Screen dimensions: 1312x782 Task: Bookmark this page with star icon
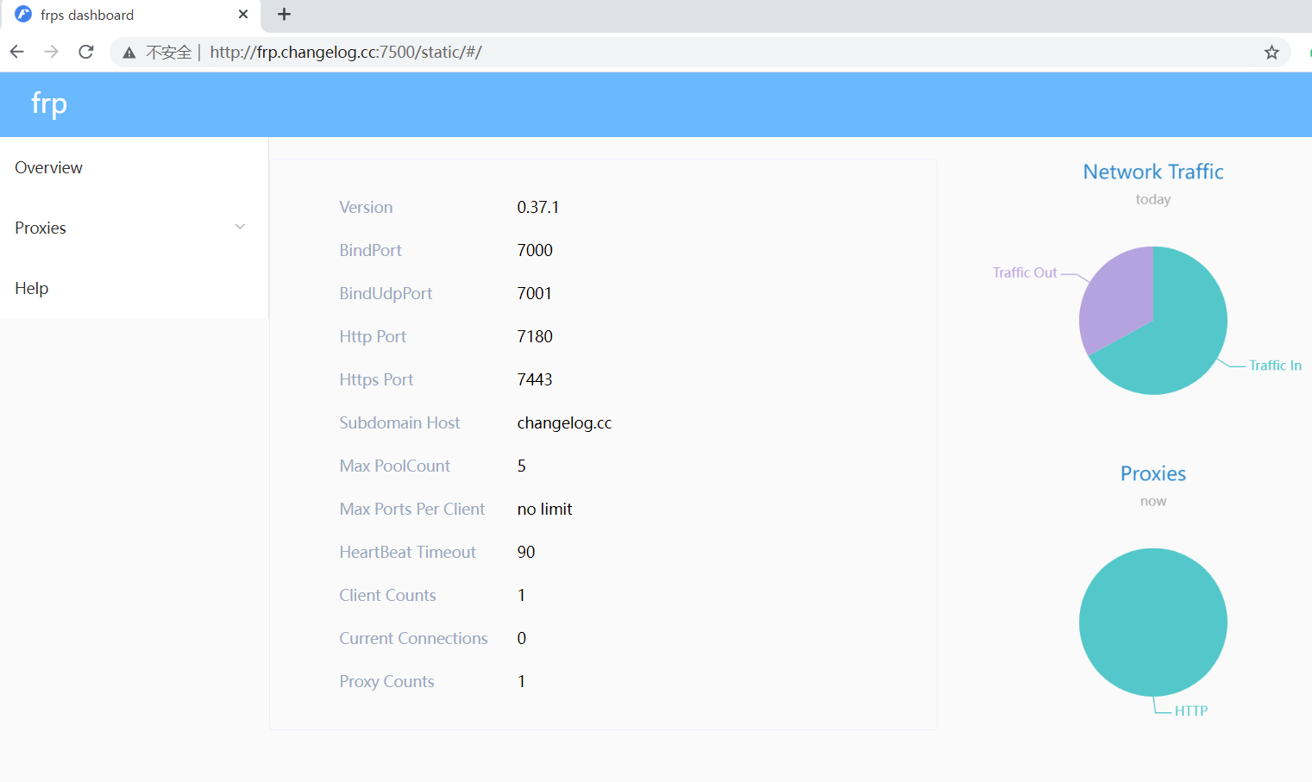[x=1271, y=53]
